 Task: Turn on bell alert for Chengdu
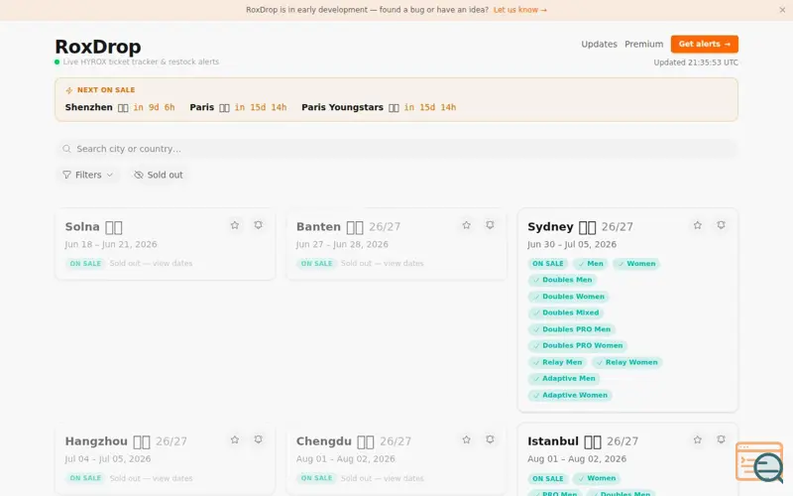(x=490, y=439)
